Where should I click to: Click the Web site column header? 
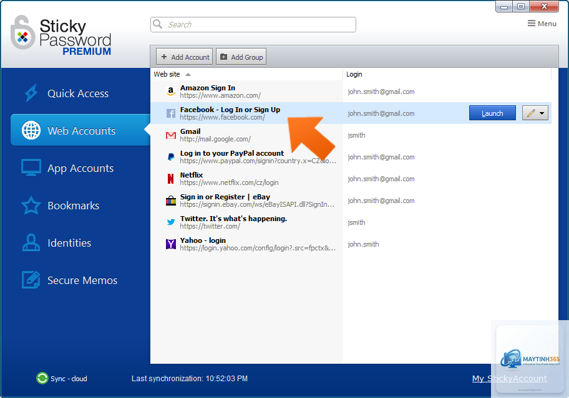(x=246, y=74)
